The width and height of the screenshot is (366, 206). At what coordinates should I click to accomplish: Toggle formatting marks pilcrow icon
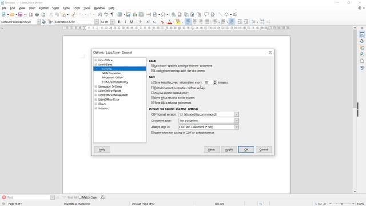point(112,14)
